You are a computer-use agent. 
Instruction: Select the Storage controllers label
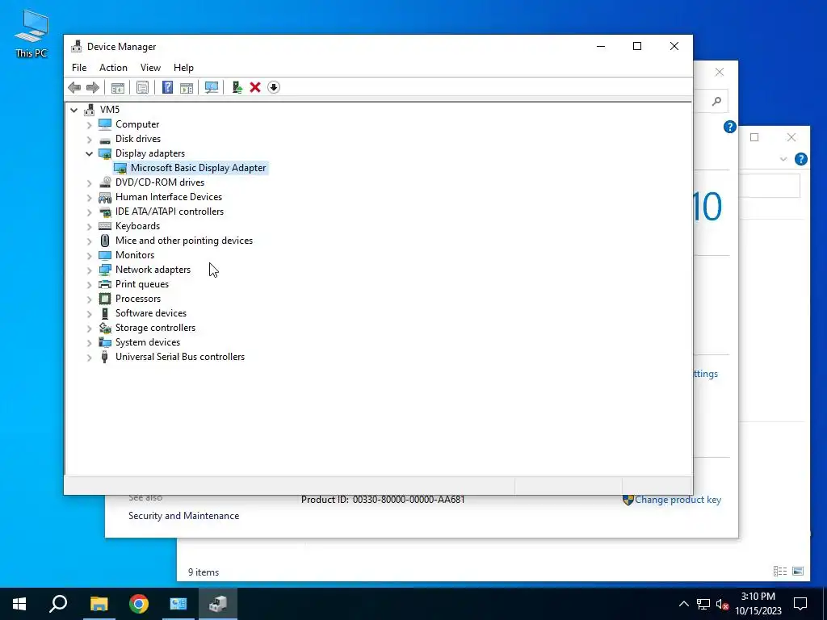156,328
